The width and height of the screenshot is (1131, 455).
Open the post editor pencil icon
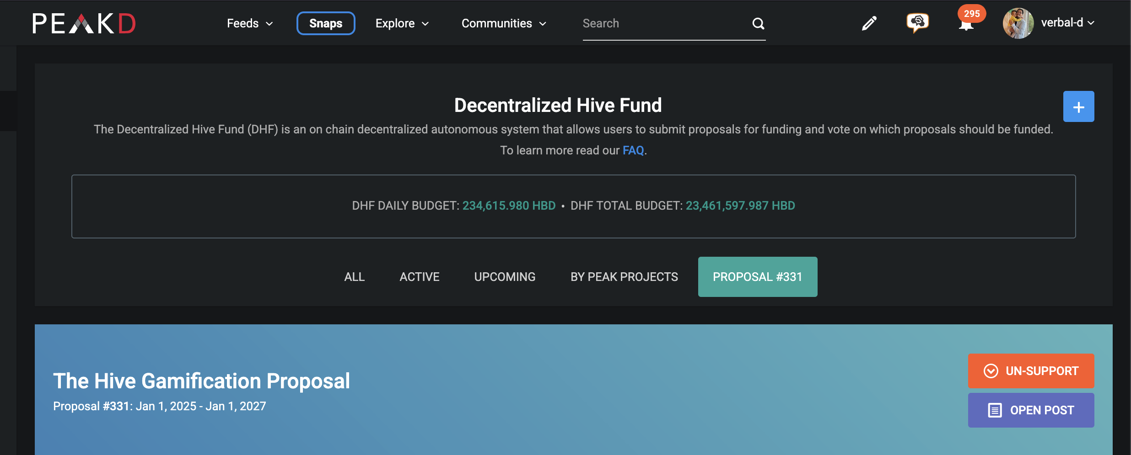point(869,23)
